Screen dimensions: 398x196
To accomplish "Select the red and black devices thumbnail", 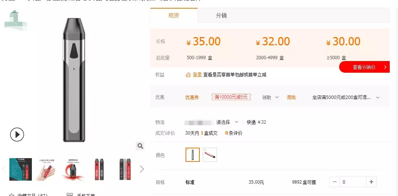I will 99,169.
